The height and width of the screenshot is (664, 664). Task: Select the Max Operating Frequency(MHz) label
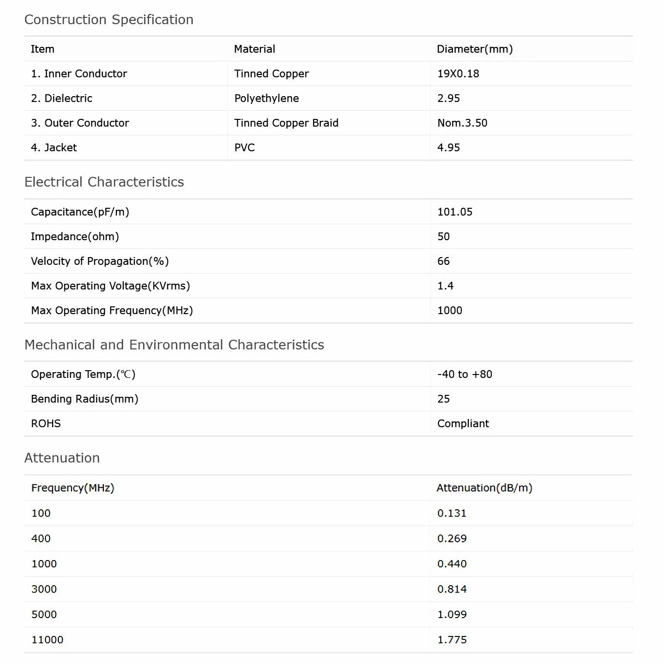tap(112, 311)
